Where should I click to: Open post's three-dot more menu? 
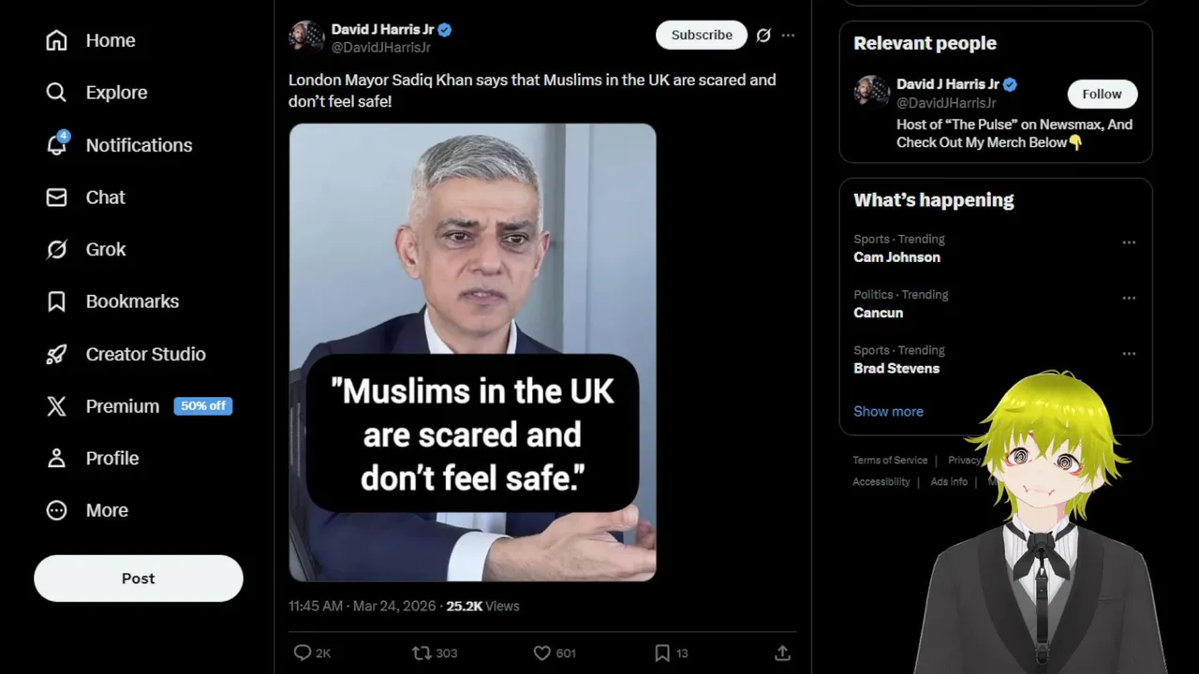[x=788, y=36]
